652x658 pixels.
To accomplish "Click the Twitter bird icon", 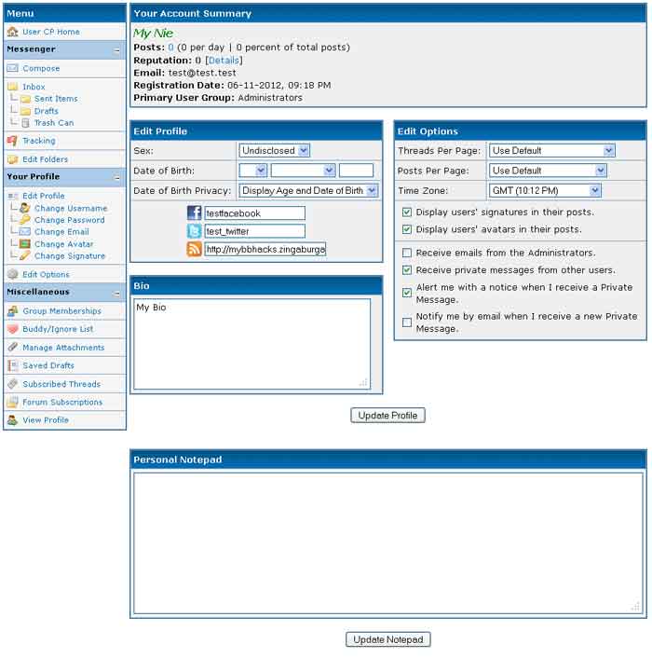I will click(194, 231).
